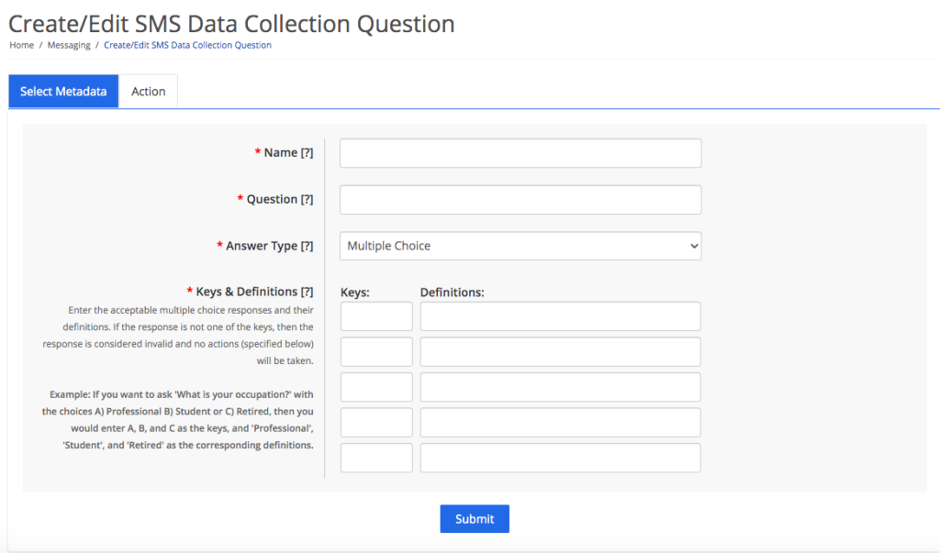This screenshot has height=553, width=940.
Task: Click inside the Name input field
Action: pos(520,152)
